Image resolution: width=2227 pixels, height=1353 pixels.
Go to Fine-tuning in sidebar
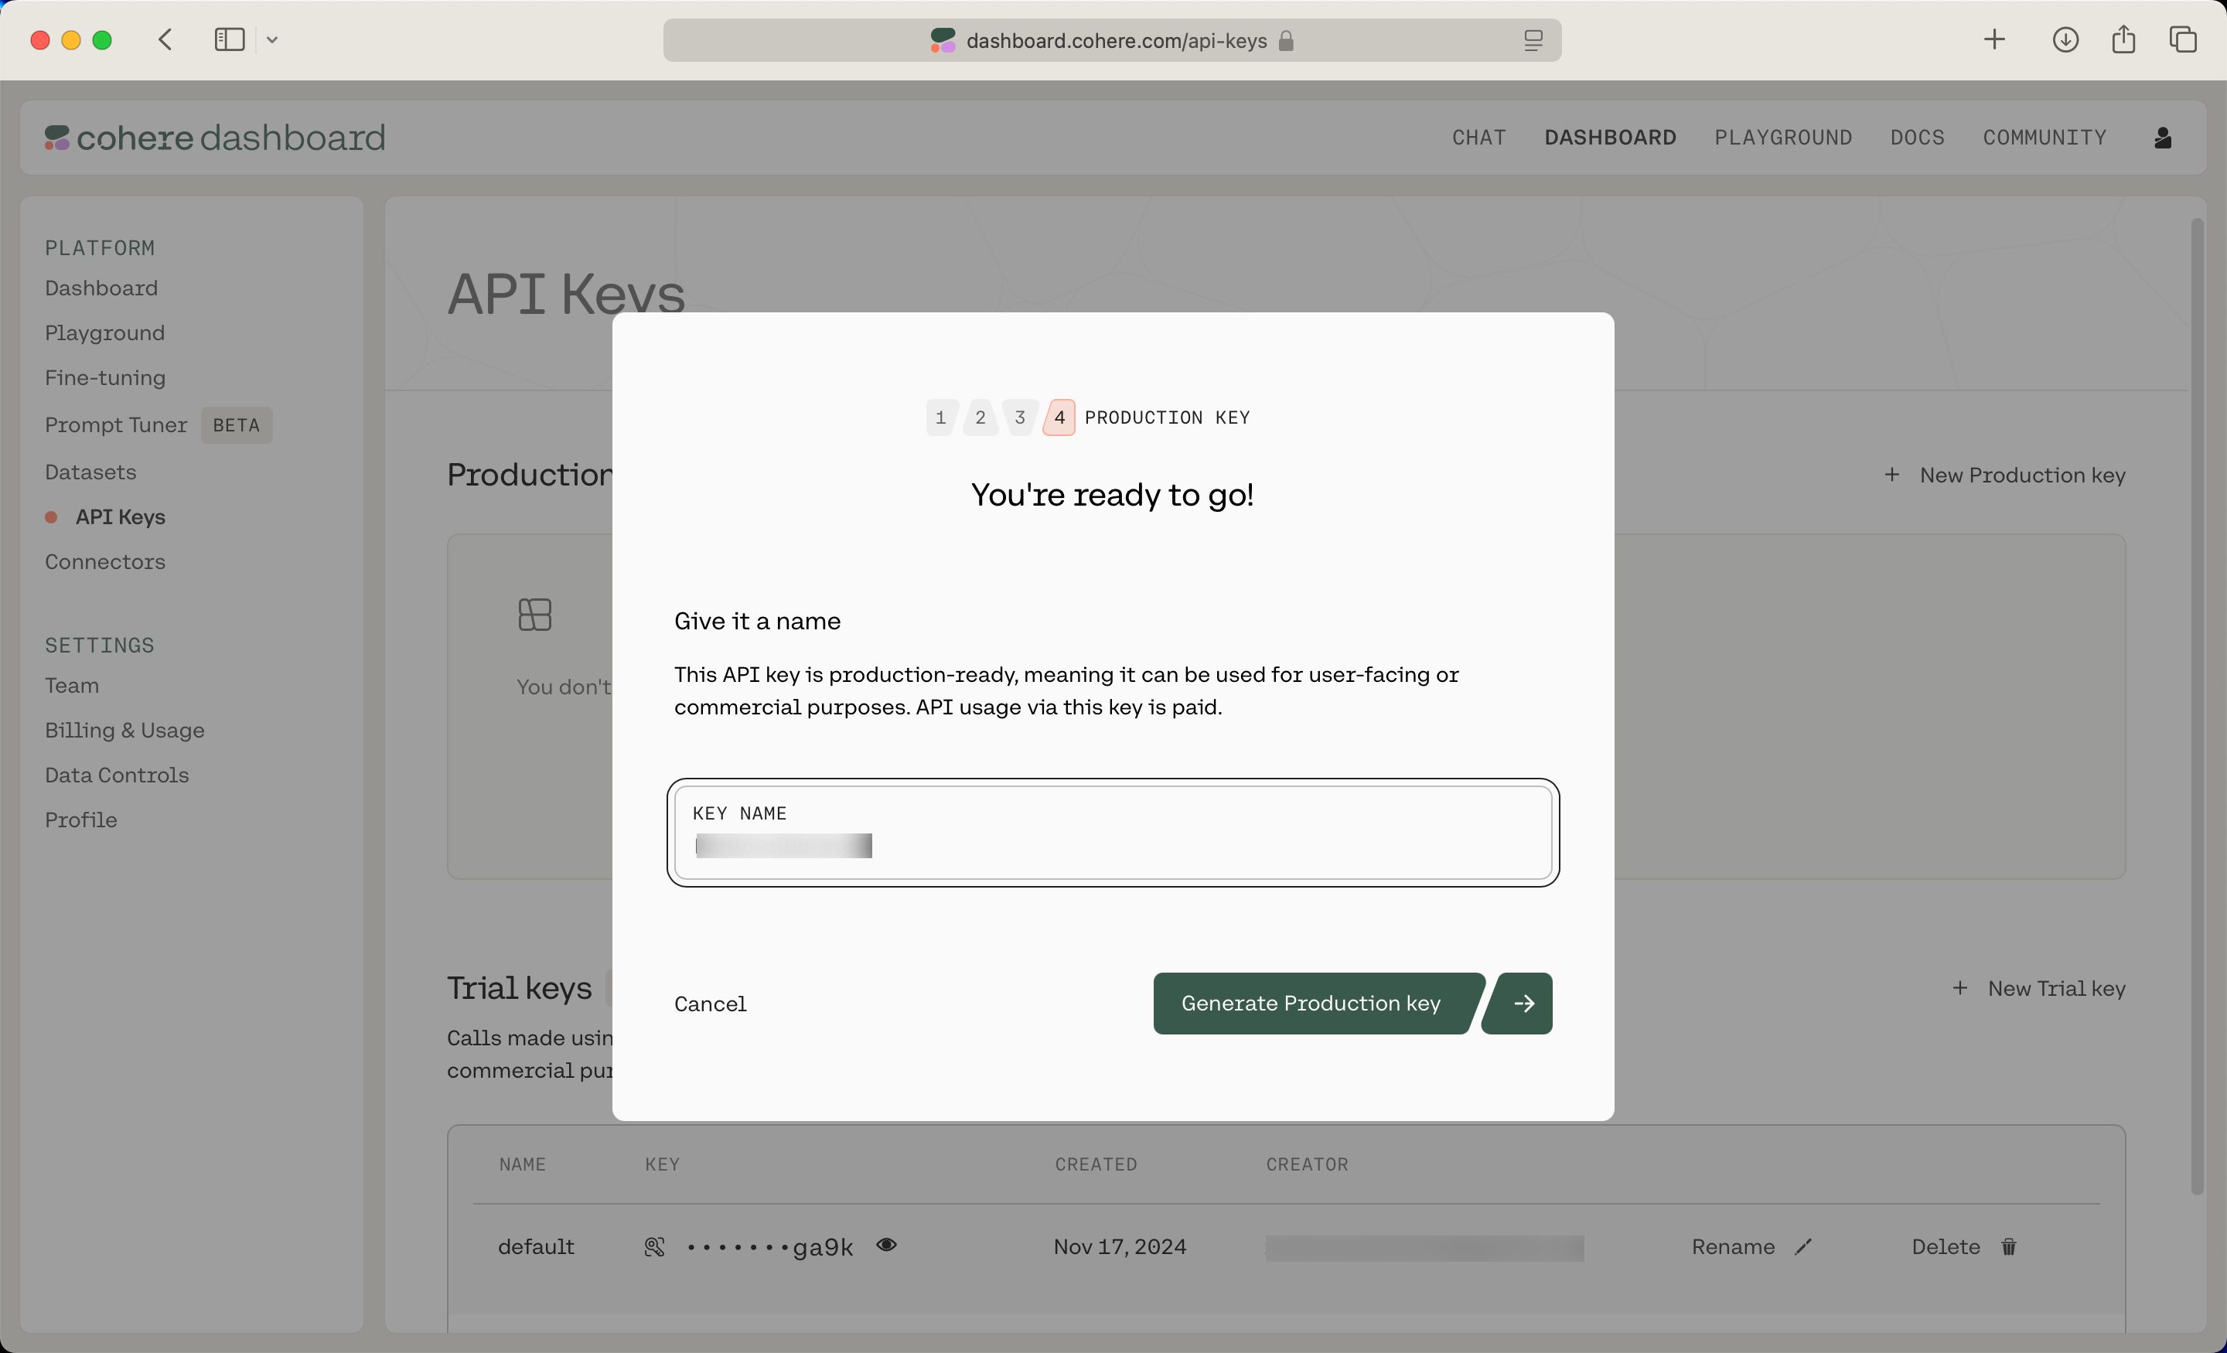(x=106, y=378)
